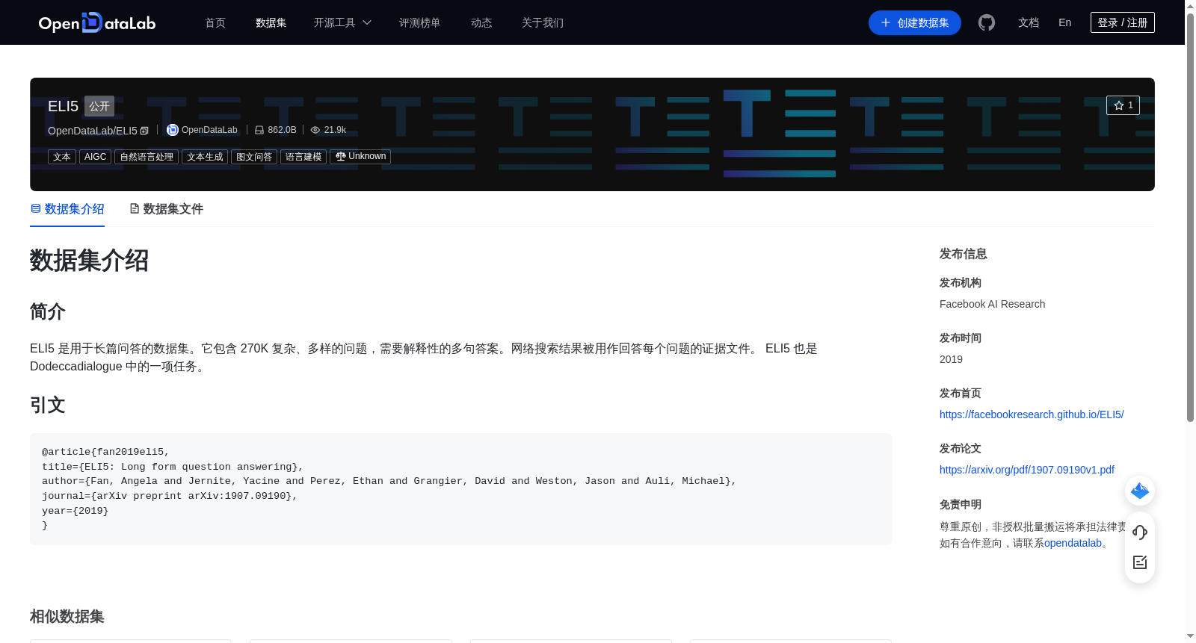Click 创建数据集 button
Image resolution: width=1196 pixels, height=643 pixels.
tap(914, 22)
